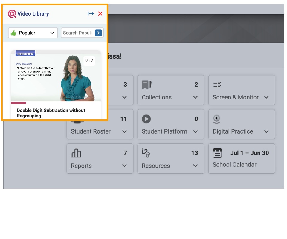Image resolution: width=287 pixels, height=239 pixels.
Task: Expand the Screen & Monitor chevron
Action: (266, 97)
